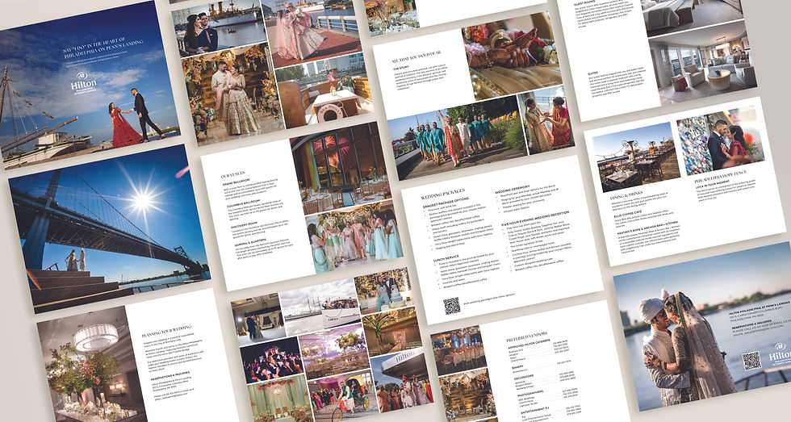This screenshot has width=791, height=422.
Task: Click the "ADMIRAL'S QUARTERS" subheading
Action: pos(252,244)
